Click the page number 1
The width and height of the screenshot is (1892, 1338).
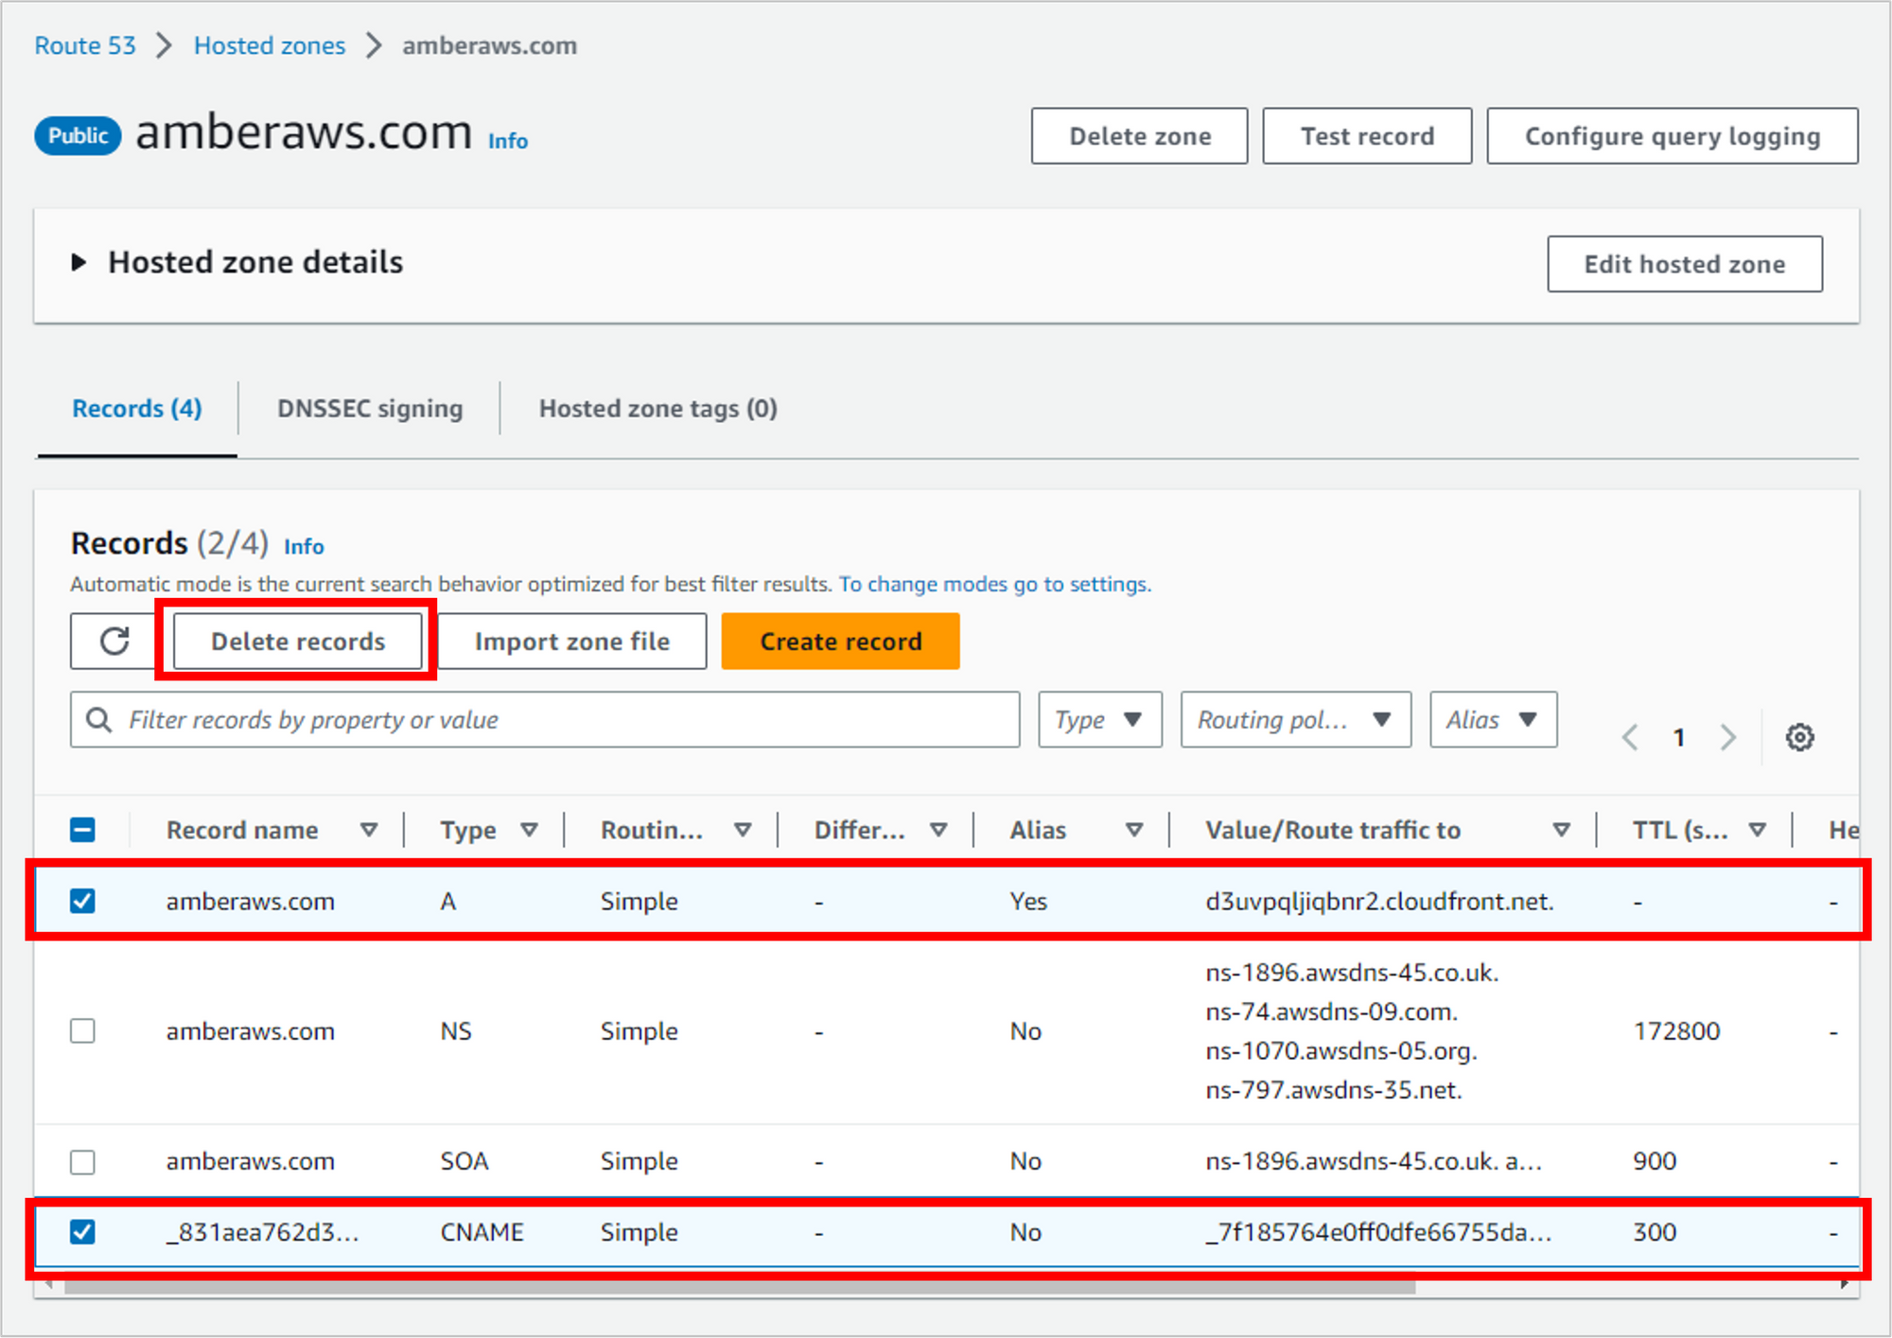click(1679, 737)
